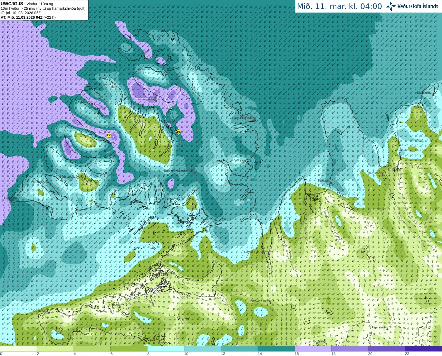Select the 2–4 m/s light green legend swatch
442x356 pixels.
tap(55, 349)
